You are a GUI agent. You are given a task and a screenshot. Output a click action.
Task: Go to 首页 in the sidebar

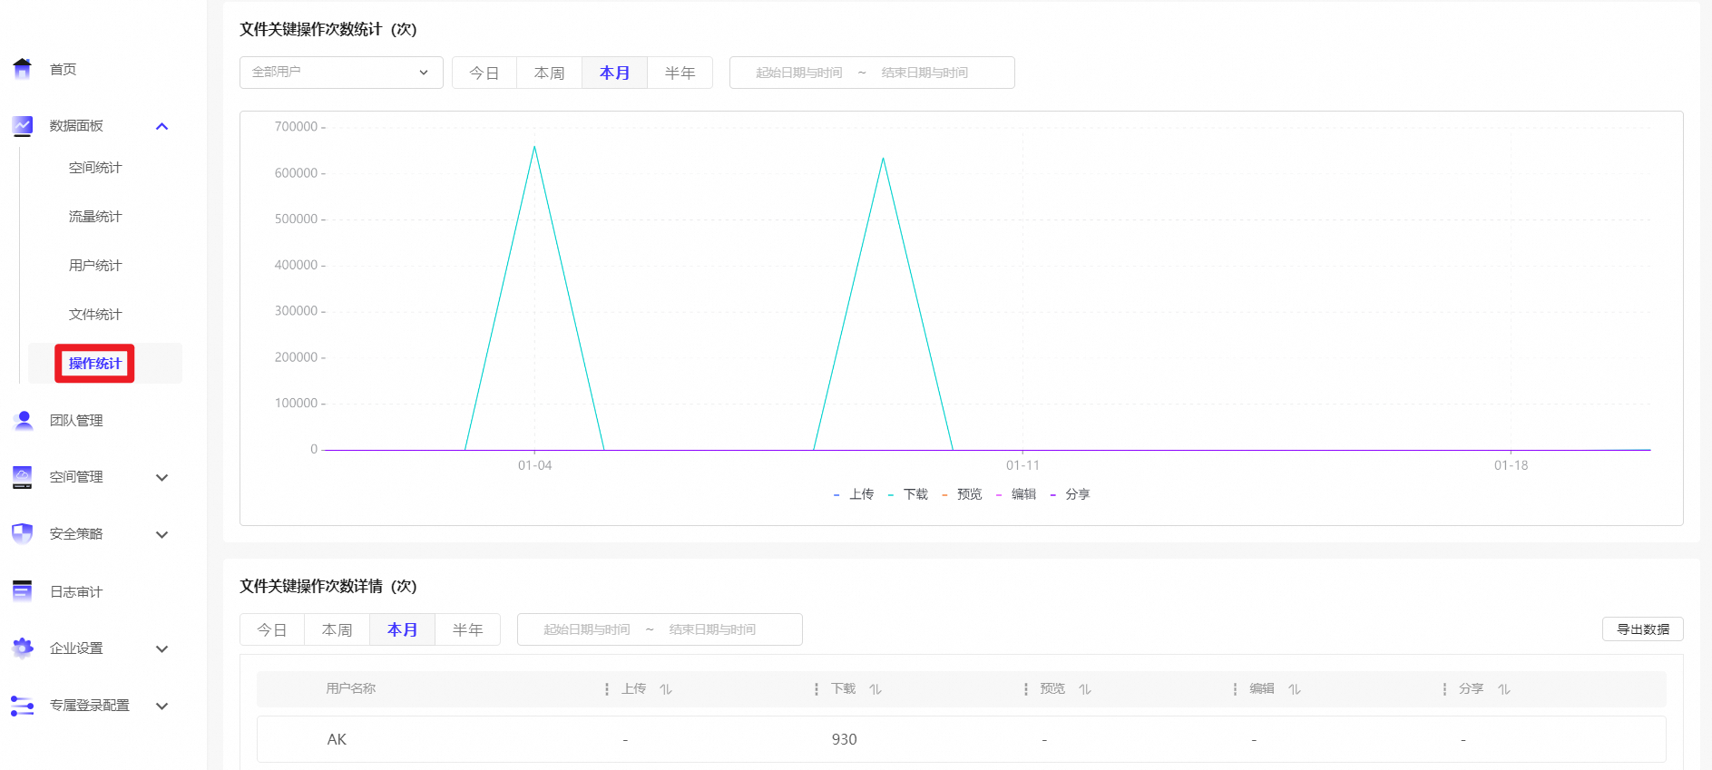point(64,70)
